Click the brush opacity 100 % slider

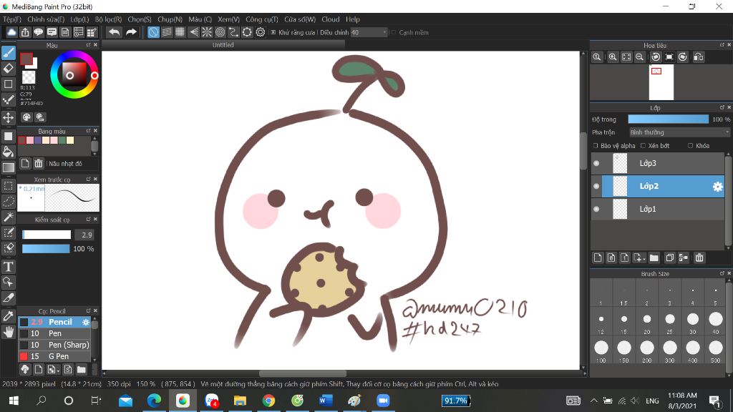(46, 248)
